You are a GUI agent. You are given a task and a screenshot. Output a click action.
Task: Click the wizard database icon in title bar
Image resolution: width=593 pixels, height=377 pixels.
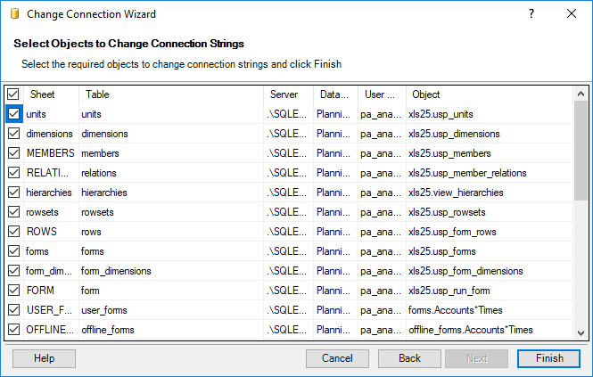14,13
